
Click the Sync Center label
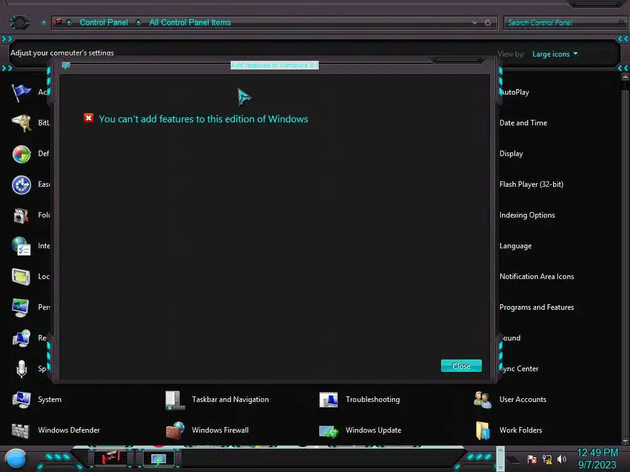[x=519, y=369]
